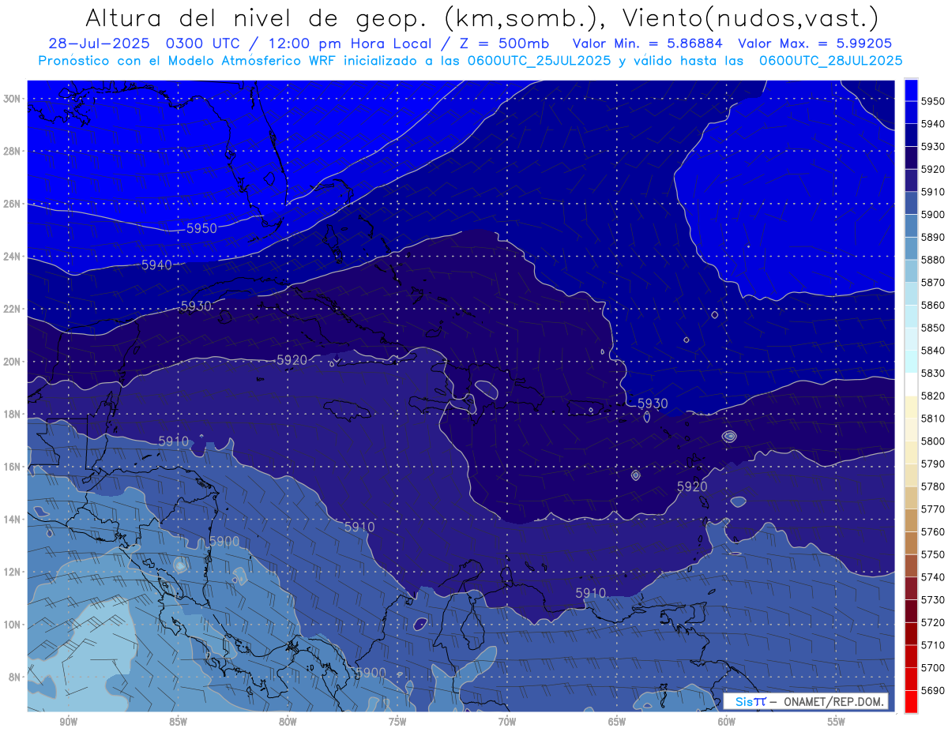948x732 pixels.
Task: Click the '30N' latitude axis label
Action: pos(12,99)
